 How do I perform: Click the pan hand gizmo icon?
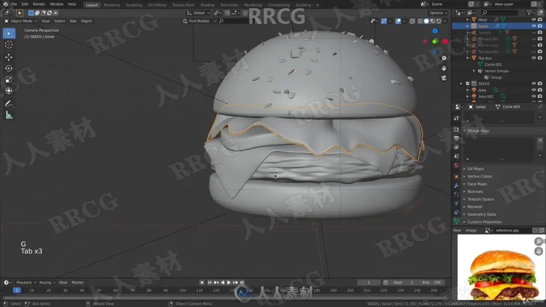click(x=444, y=68)
